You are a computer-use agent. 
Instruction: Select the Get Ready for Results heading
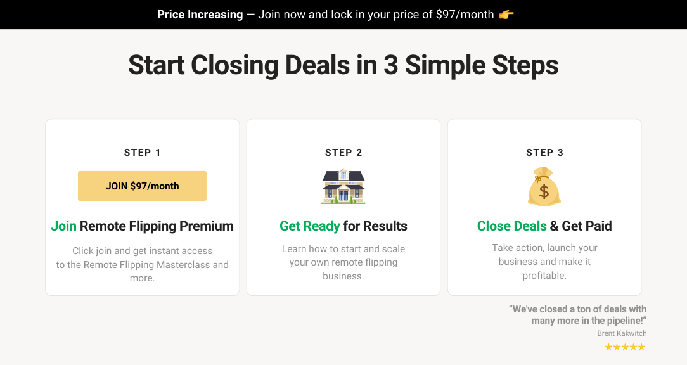[x=343, y=226]
